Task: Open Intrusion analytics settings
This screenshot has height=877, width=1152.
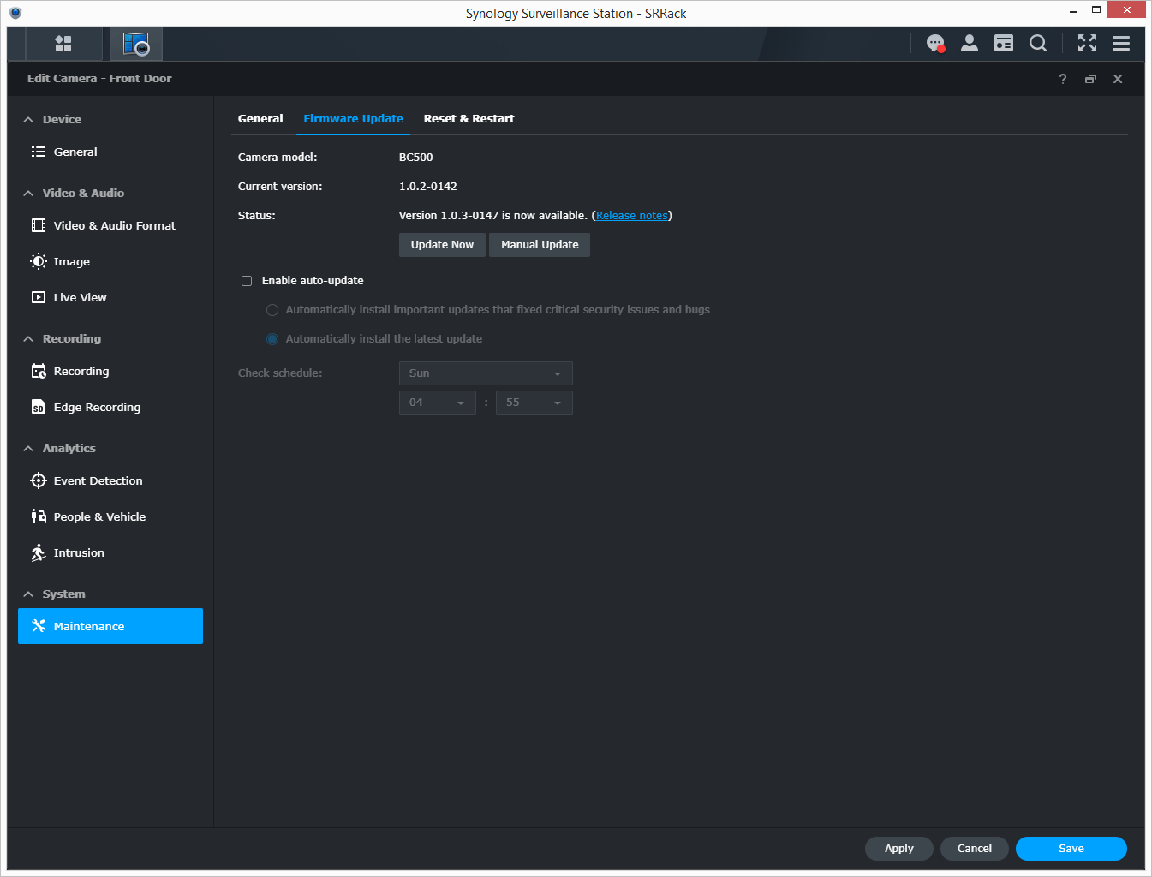Action: [x=110, y=552]
